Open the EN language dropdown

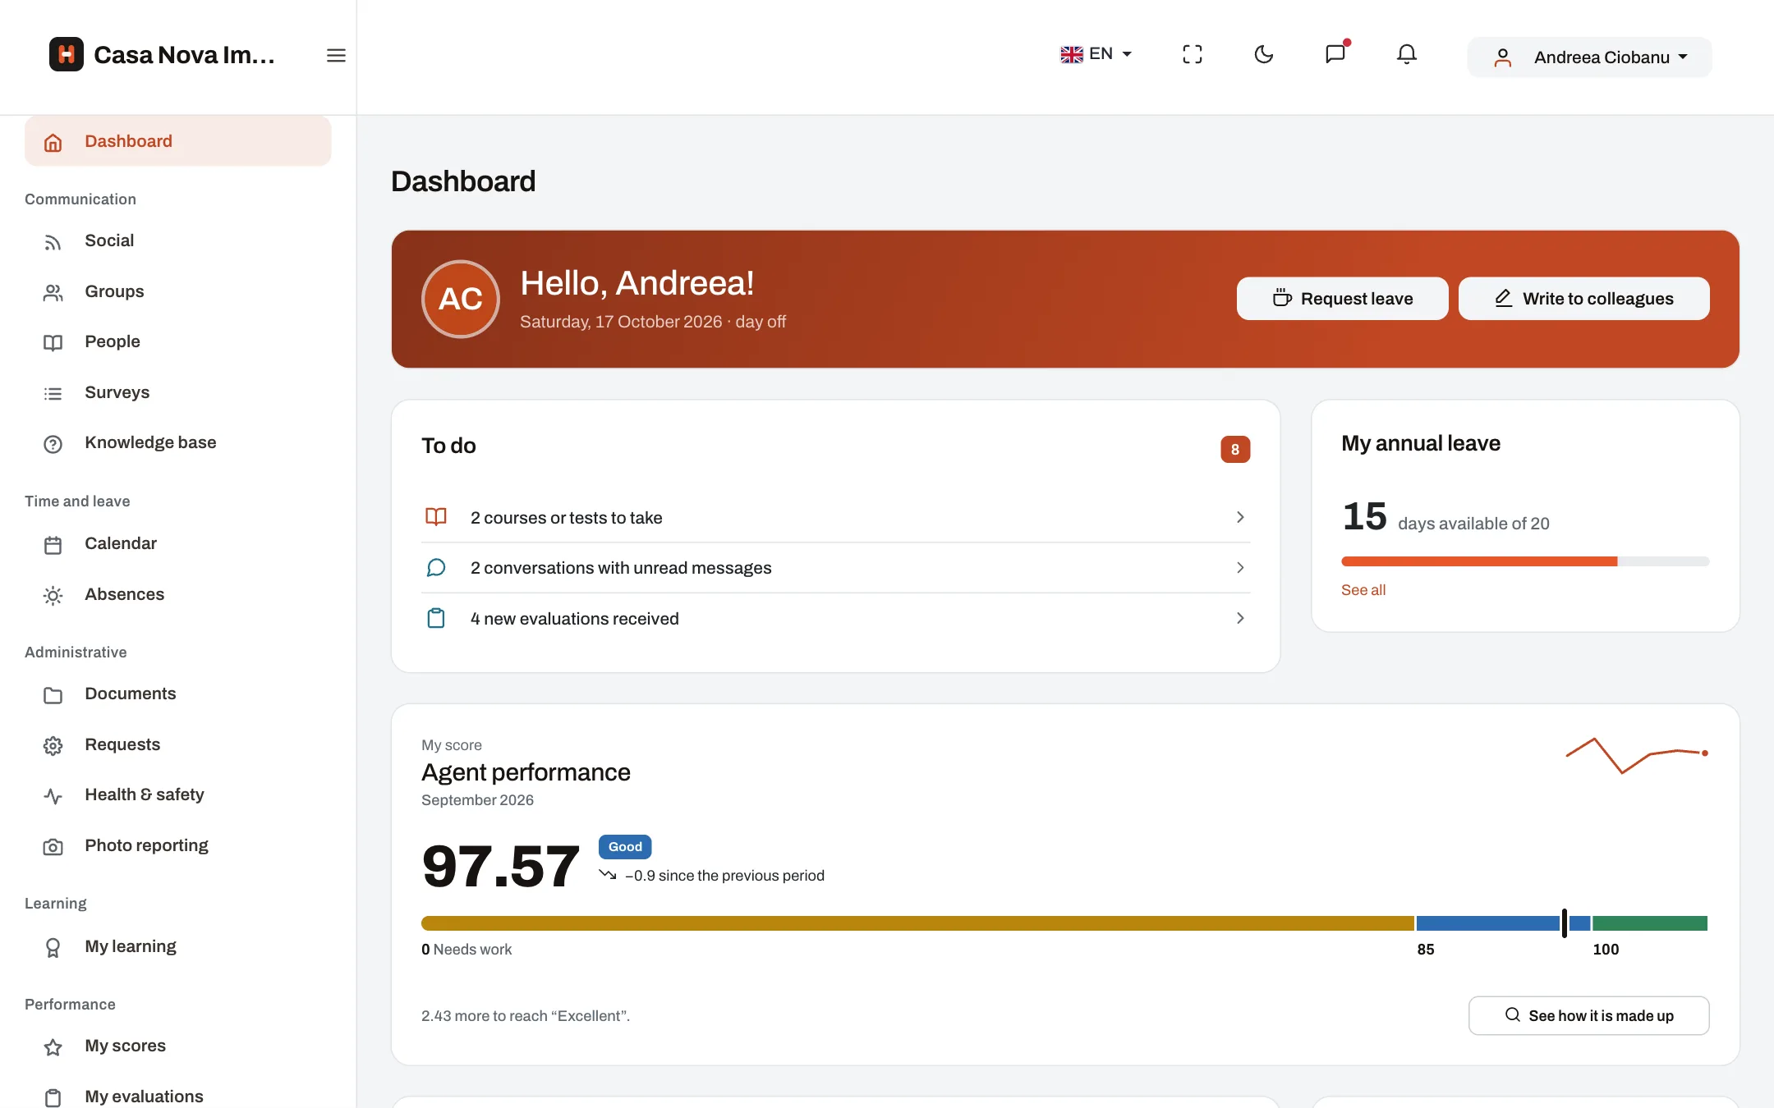1096,54
